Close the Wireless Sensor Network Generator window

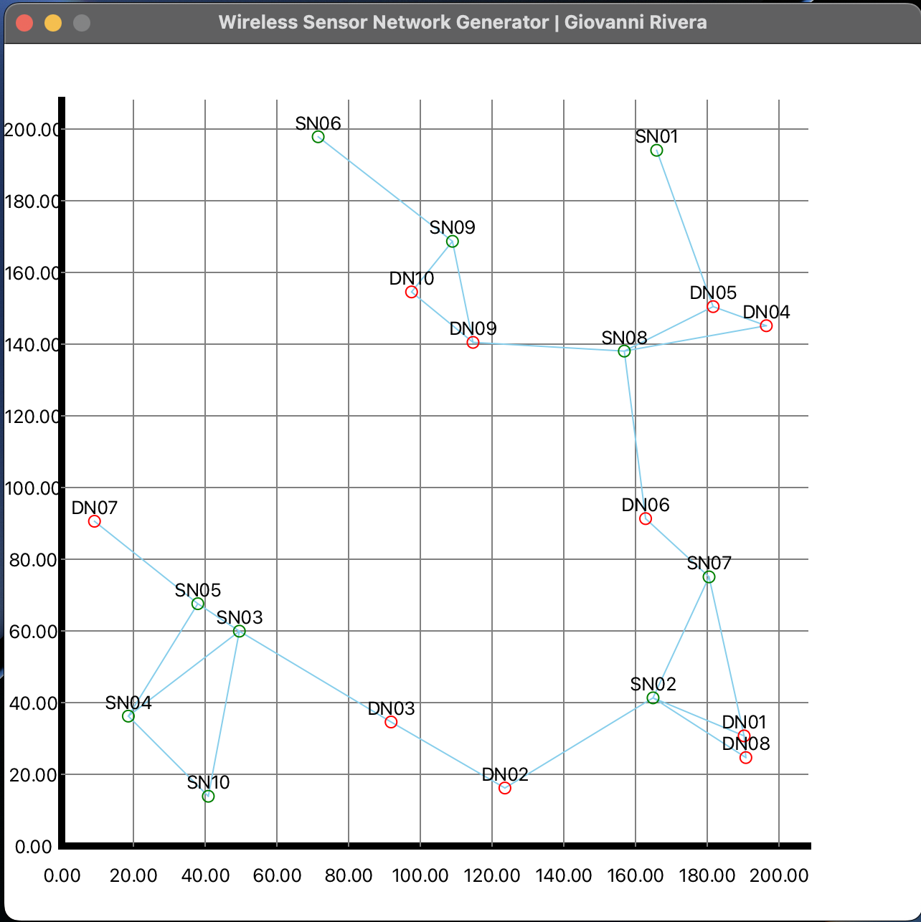(24, 23)
